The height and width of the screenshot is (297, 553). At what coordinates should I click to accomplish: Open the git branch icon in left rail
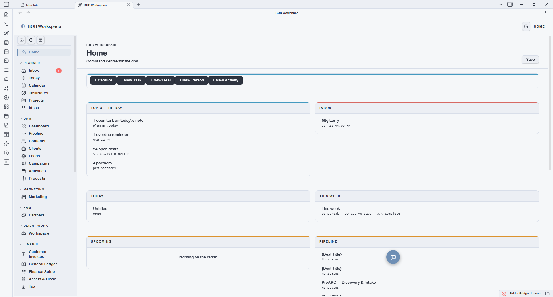coord(6,88)
